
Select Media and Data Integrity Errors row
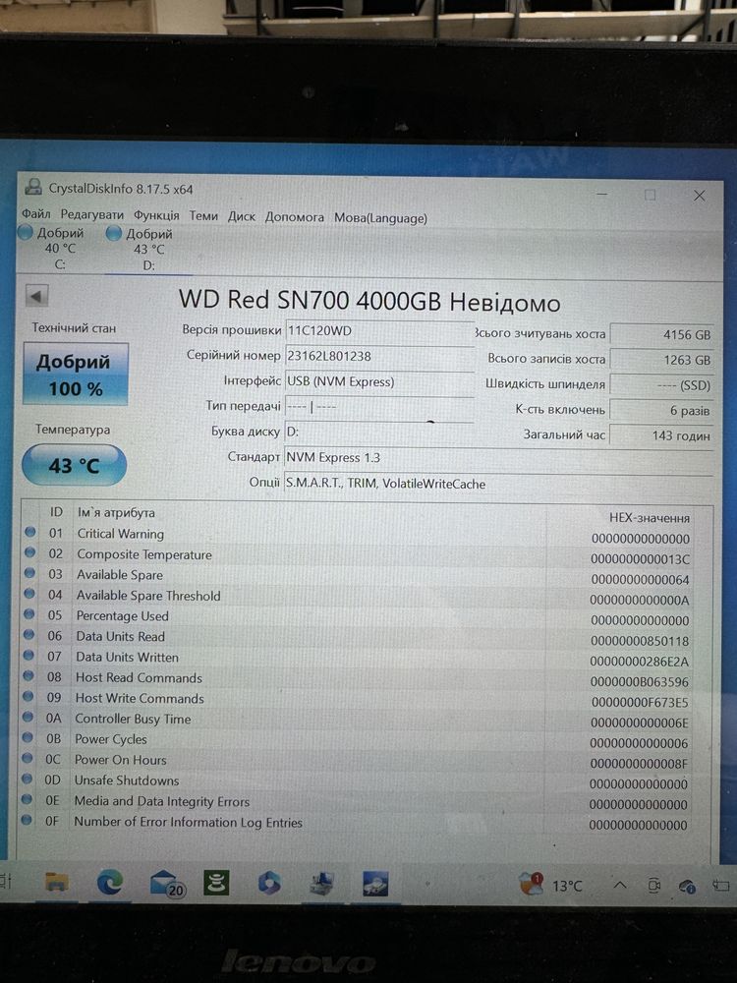358,802
